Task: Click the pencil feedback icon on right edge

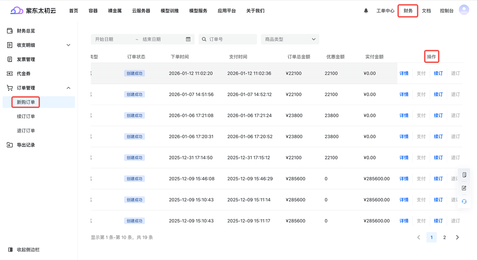Action: point(464,188)
